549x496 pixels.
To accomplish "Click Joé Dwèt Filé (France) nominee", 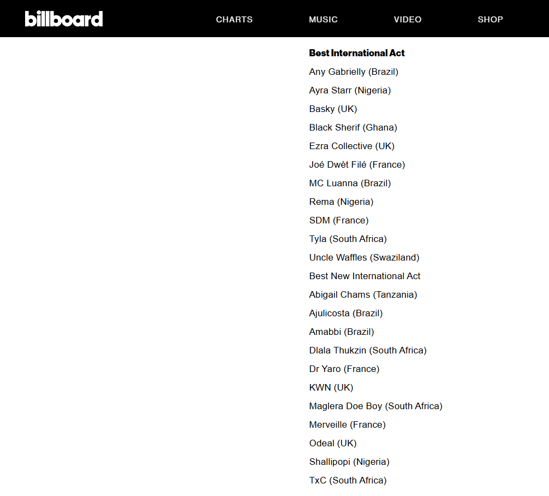I will tap(357, 165).
